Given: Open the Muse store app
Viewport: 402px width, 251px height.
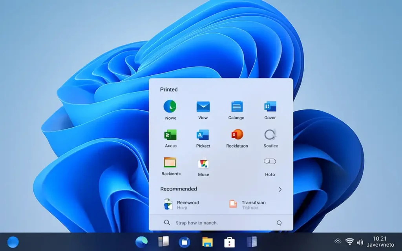Looking at the screenshot, I should 203,164.
